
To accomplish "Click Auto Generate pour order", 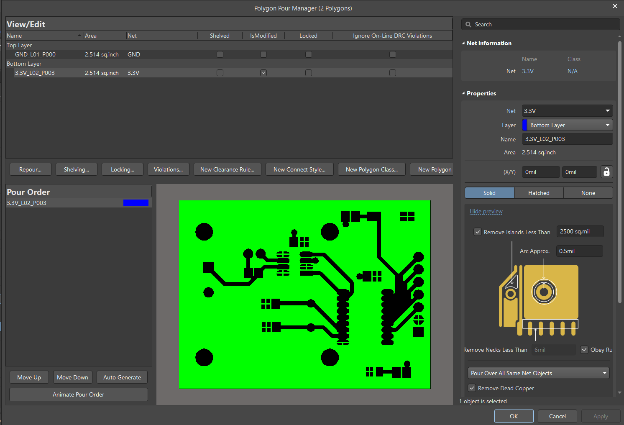I will pyautogui.click(x=122, y=377).
